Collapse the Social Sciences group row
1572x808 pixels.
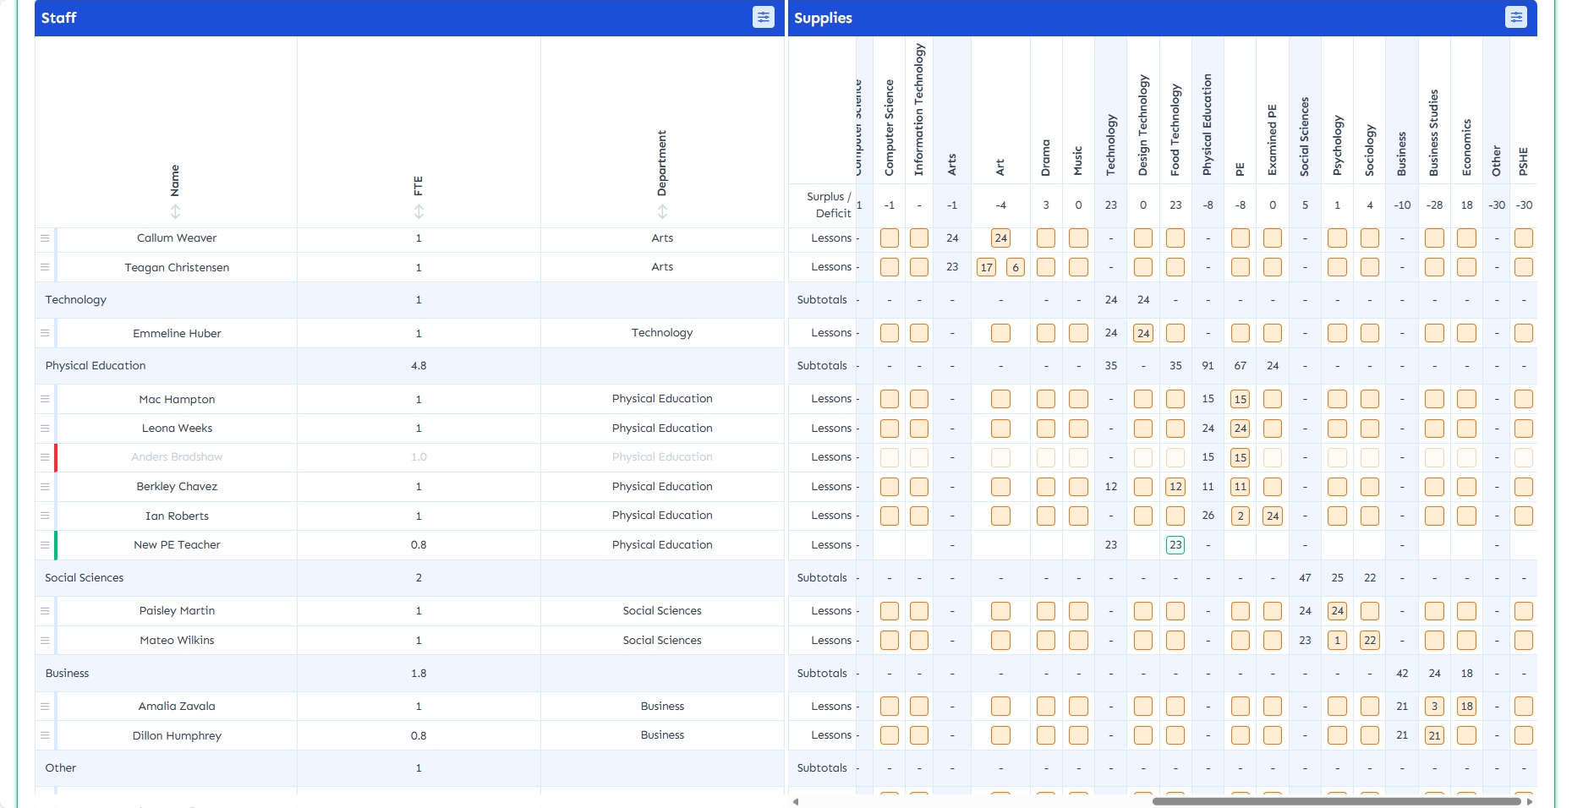pyautogui.click(x=85, y=578)
